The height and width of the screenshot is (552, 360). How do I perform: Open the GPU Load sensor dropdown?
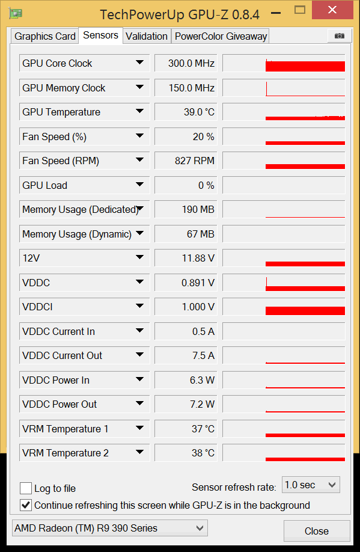click(x=141, y=185)
